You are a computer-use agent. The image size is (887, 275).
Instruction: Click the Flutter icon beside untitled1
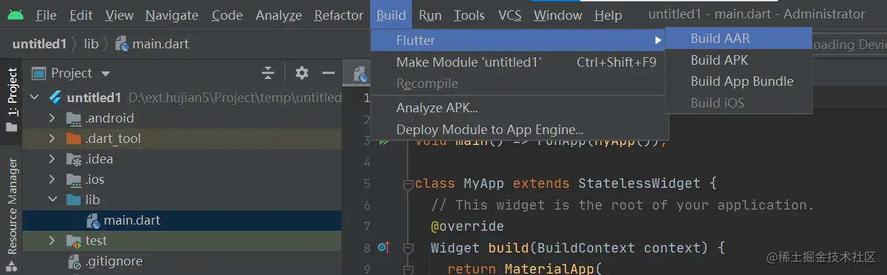[55, 97]
